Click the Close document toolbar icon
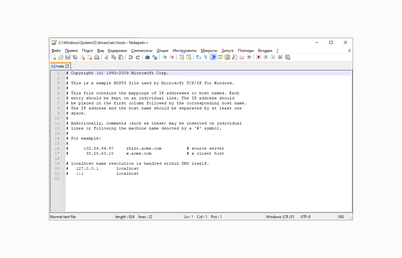402x258 pixels. coord(83,57)
